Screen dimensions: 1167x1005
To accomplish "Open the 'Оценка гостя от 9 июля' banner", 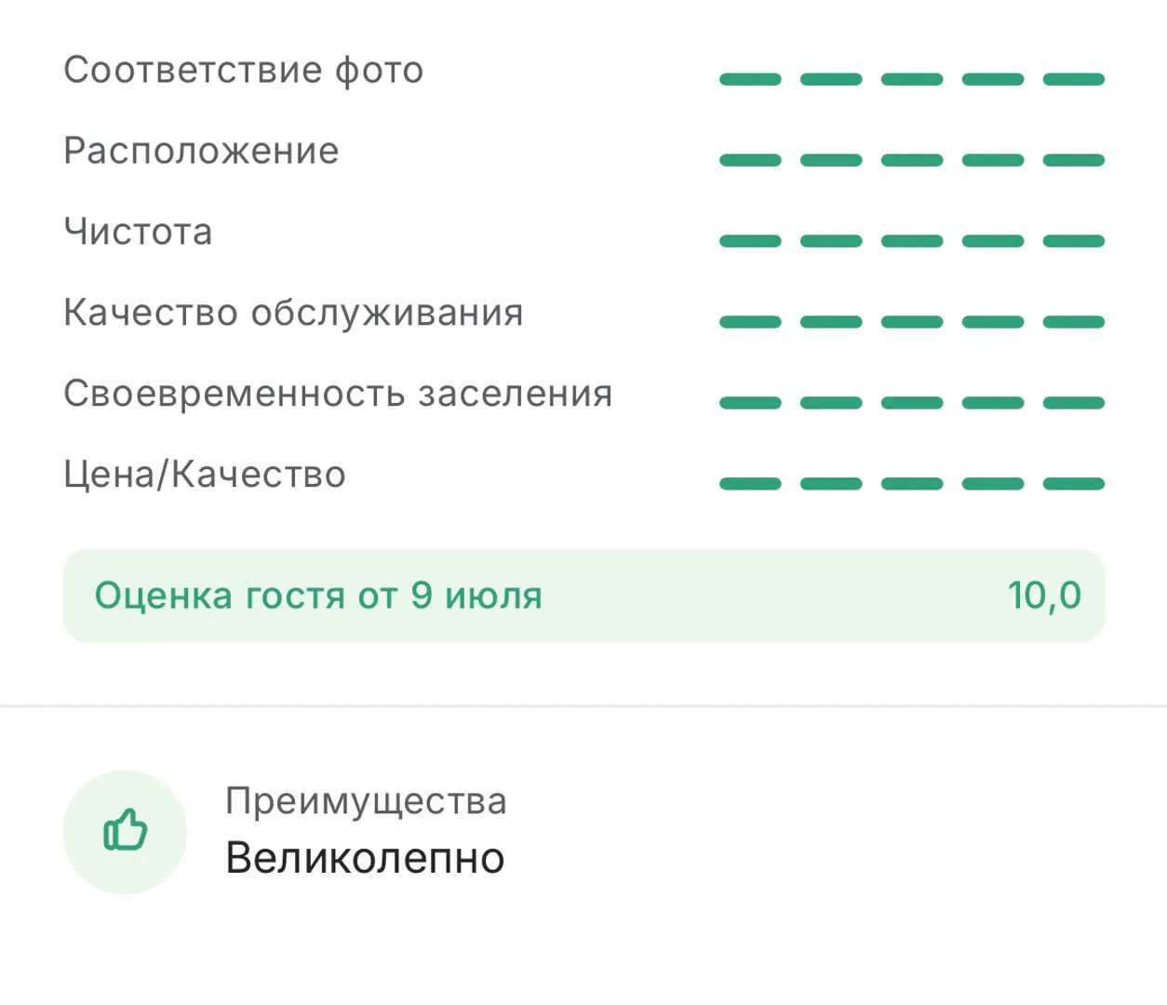I will coord(583,596).
